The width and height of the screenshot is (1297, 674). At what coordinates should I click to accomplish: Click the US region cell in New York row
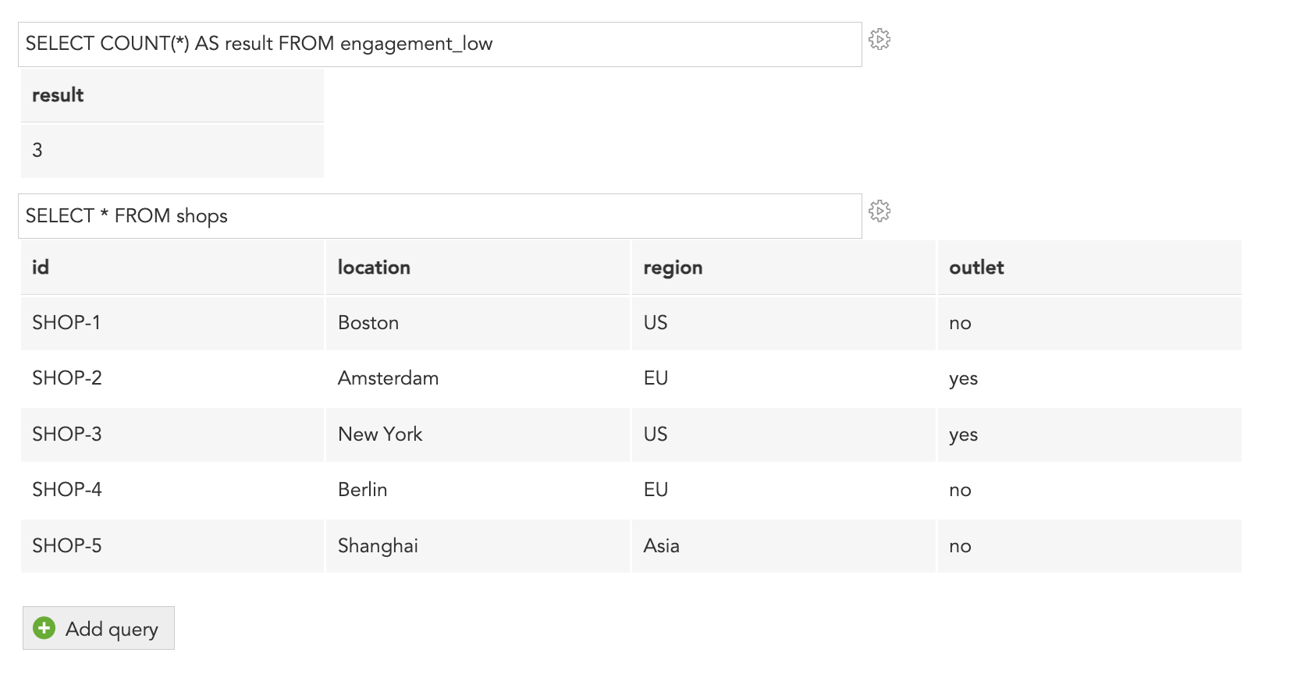(x=784, y=435)
